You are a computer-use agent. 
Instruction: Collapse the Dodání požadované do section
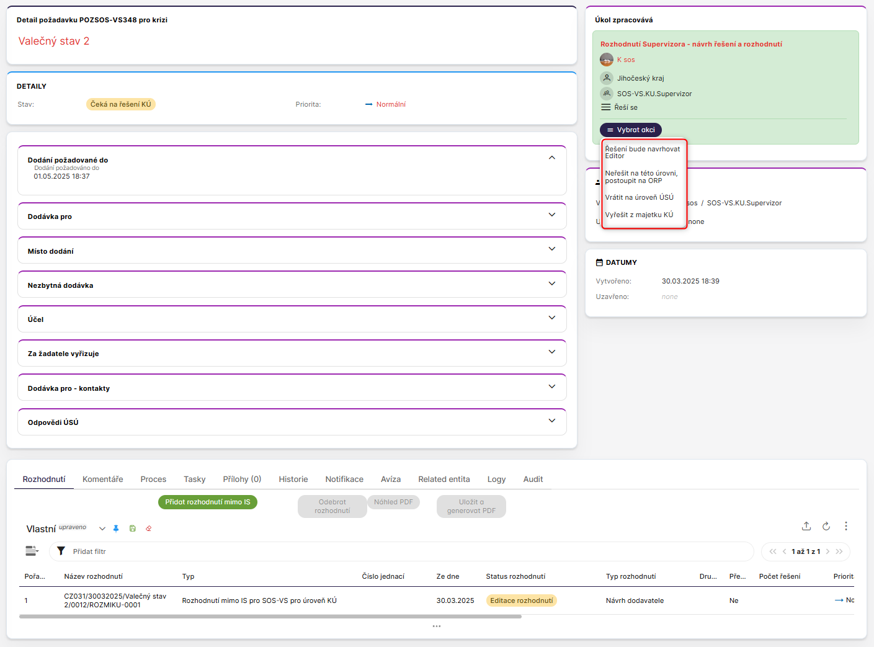click(x=551, y=158)
